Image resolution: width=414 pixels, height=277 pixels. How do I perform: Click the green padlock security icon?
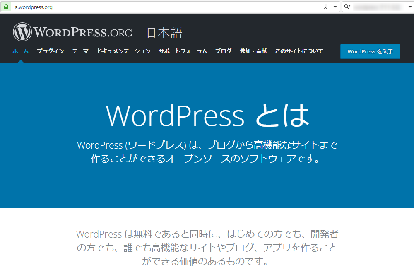coord(6,7)
